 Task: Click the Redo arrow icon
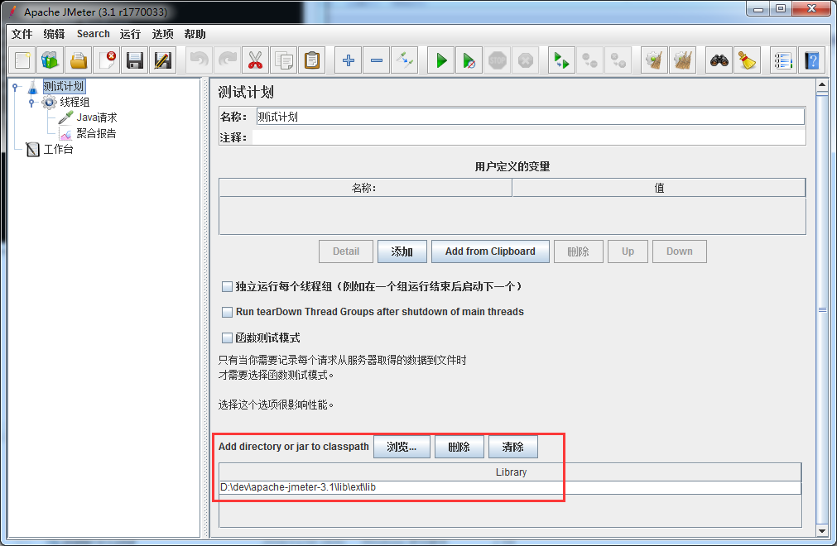[x=228, y=60]
